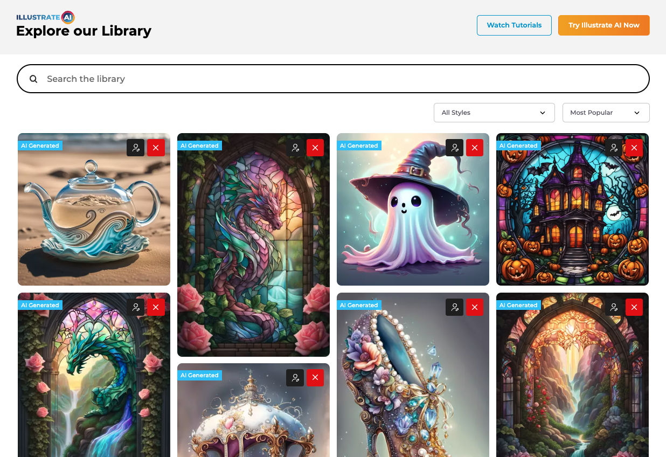The height and width of the screenshot is (457, 666).
Task: Click user-edit icon on haunted house image
Action: click(x=614, y=148)
